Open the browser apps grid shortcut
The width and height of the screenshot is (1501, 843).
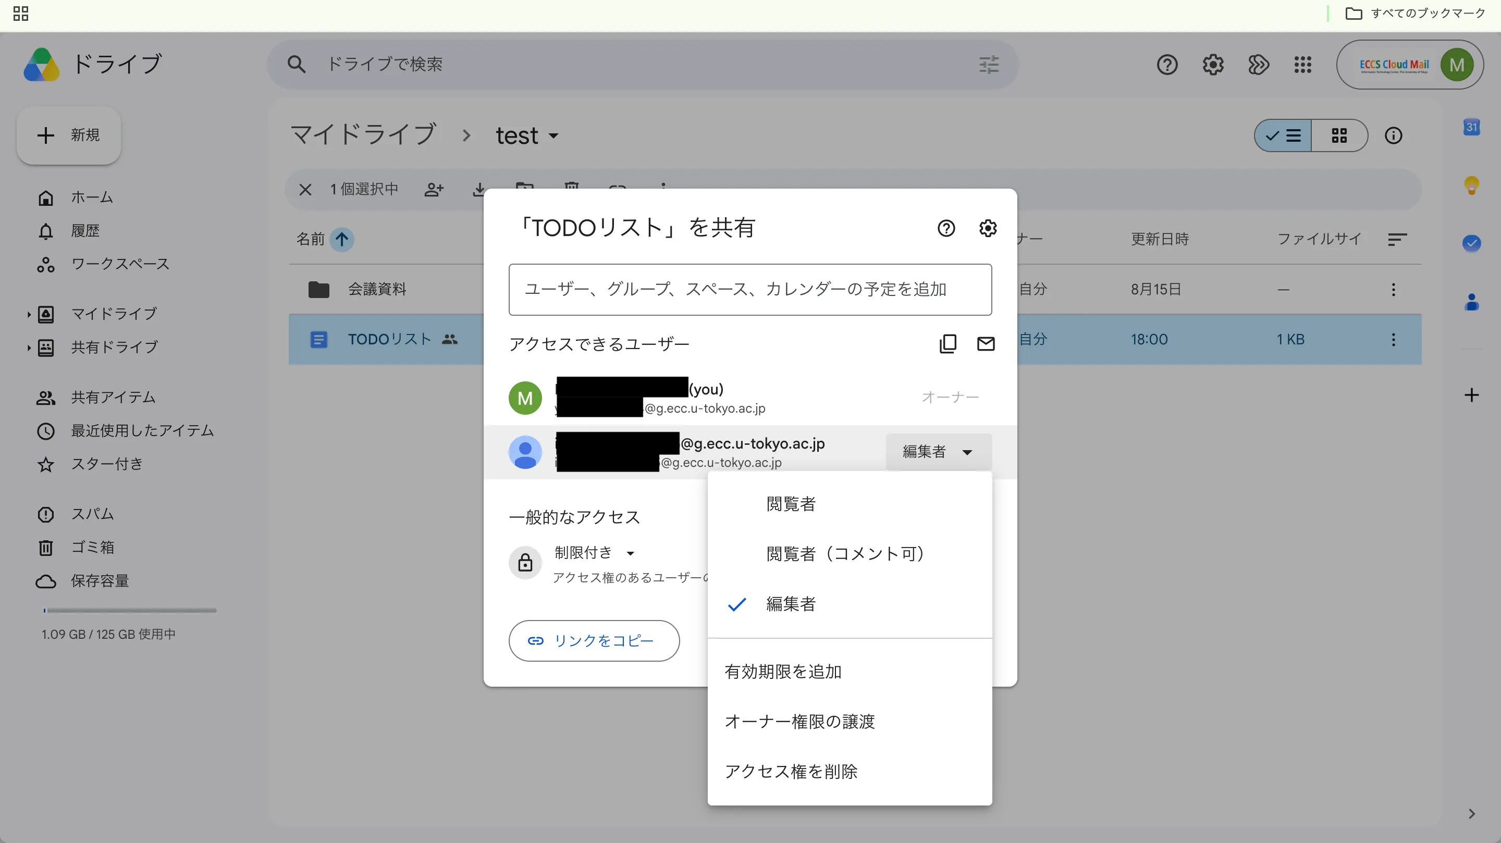21,14
